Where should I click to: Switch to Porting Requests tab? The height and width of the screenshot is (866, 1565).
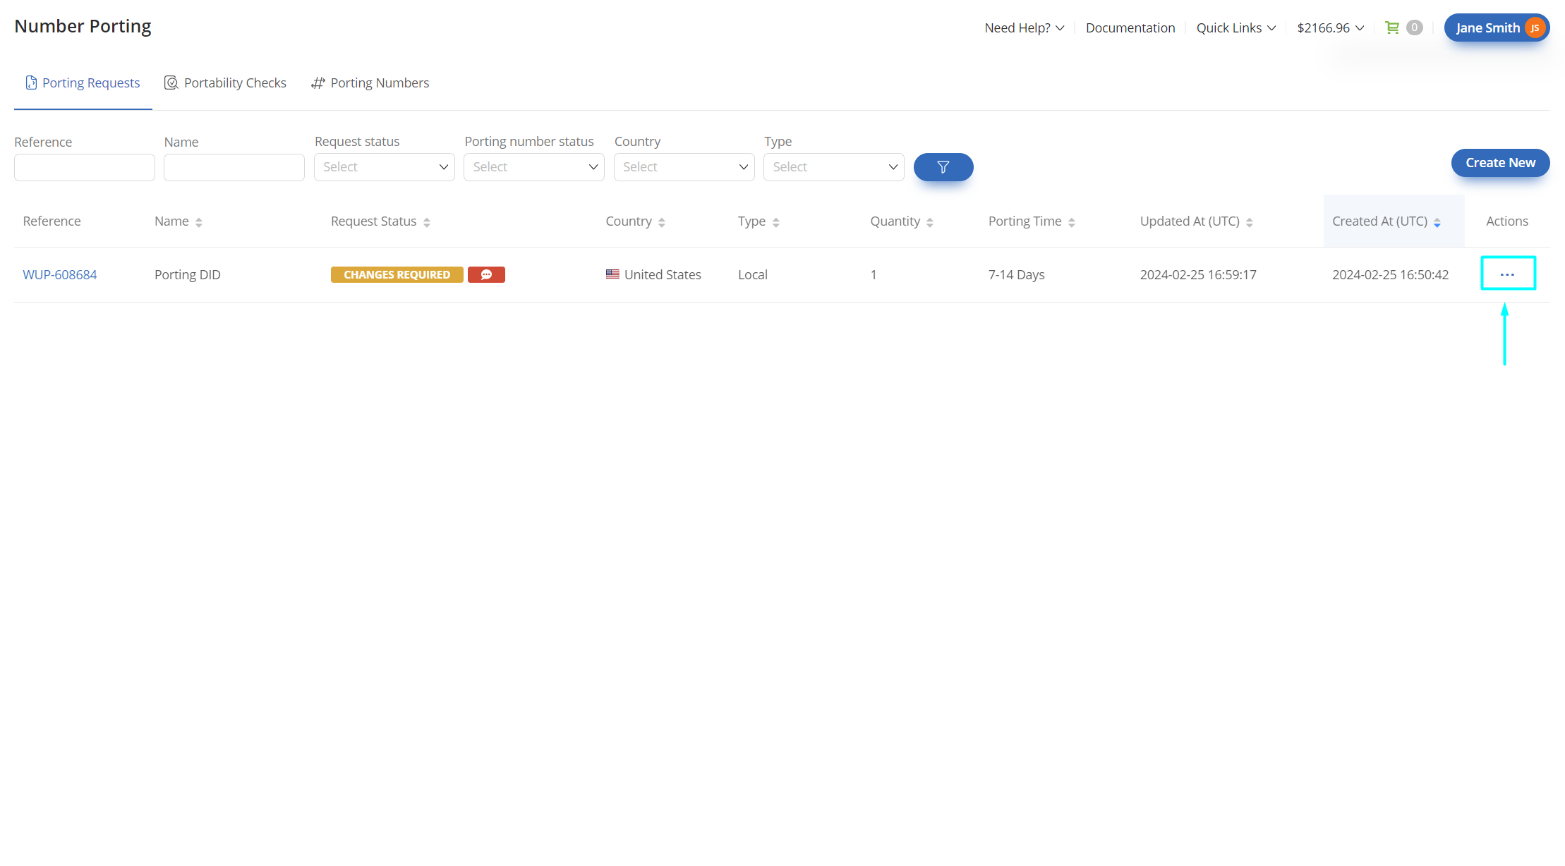click(83, 83)
